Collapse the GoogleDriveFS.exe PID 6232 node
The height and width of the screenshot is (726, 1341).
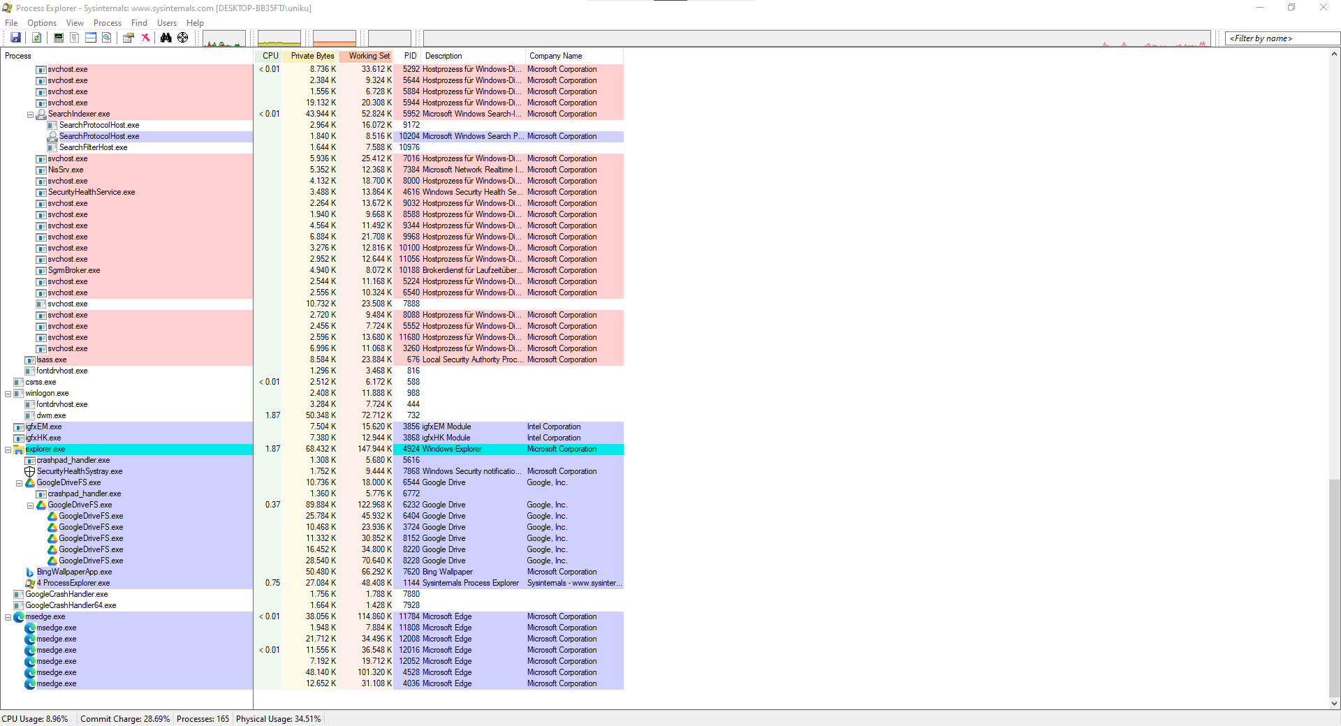point(30,505)
